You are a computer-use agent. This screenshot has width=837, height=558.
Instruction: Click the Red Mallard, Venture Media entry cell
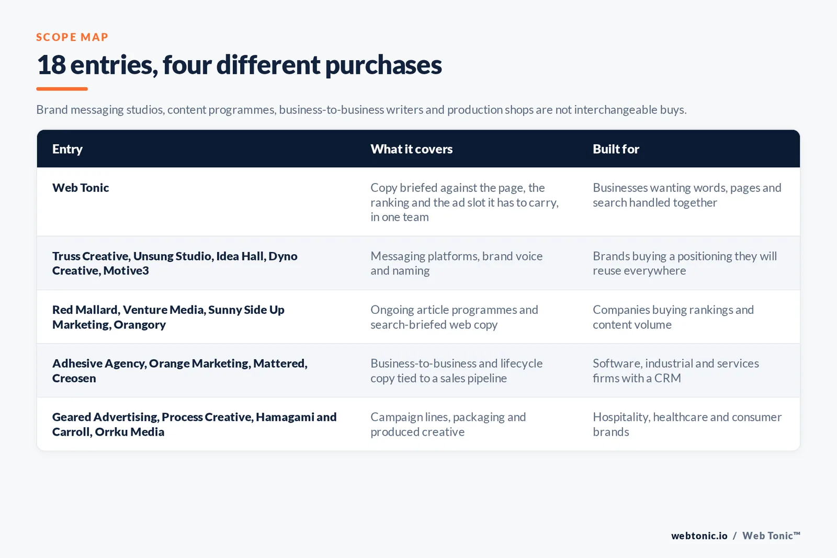(168, 317)
